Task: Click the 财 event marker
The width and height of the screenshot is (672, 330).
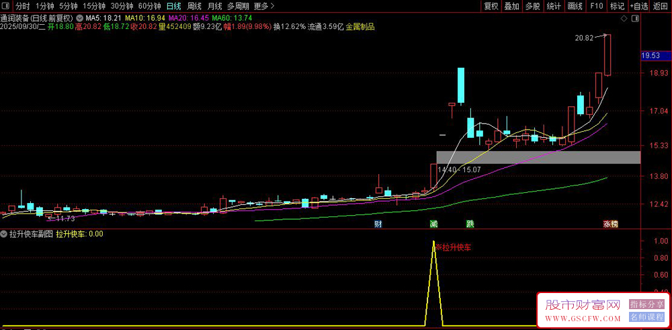Action: pos(378,224)
